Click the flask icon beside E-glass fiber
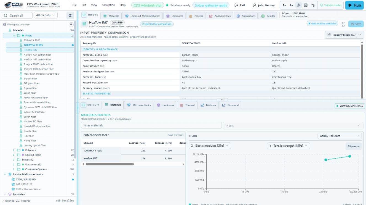Screen dimensions: 366x205 point(21,79)
